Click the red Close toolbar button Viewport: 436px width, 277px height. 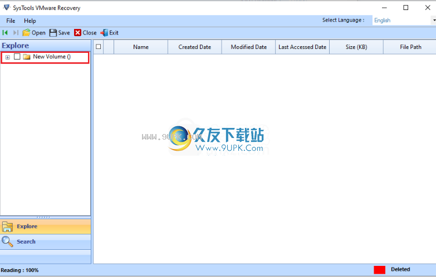pos(85,33)
